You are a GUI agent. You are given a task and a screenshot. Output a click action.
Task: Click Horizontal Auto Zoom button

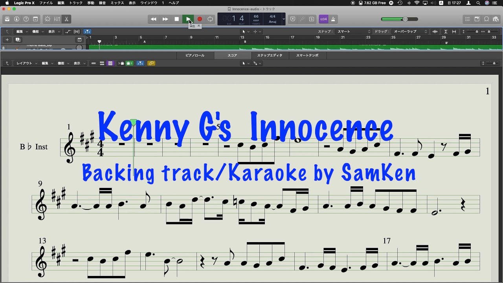click(x=453, y=31)
